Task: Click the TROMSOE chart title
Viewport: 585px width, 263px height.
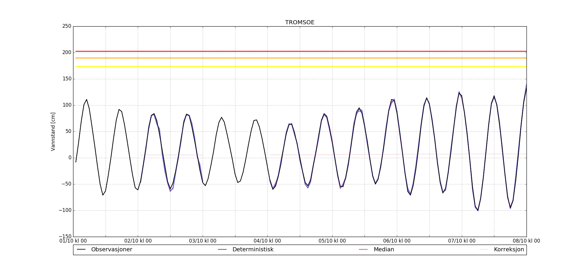Action: coord(300,23)
